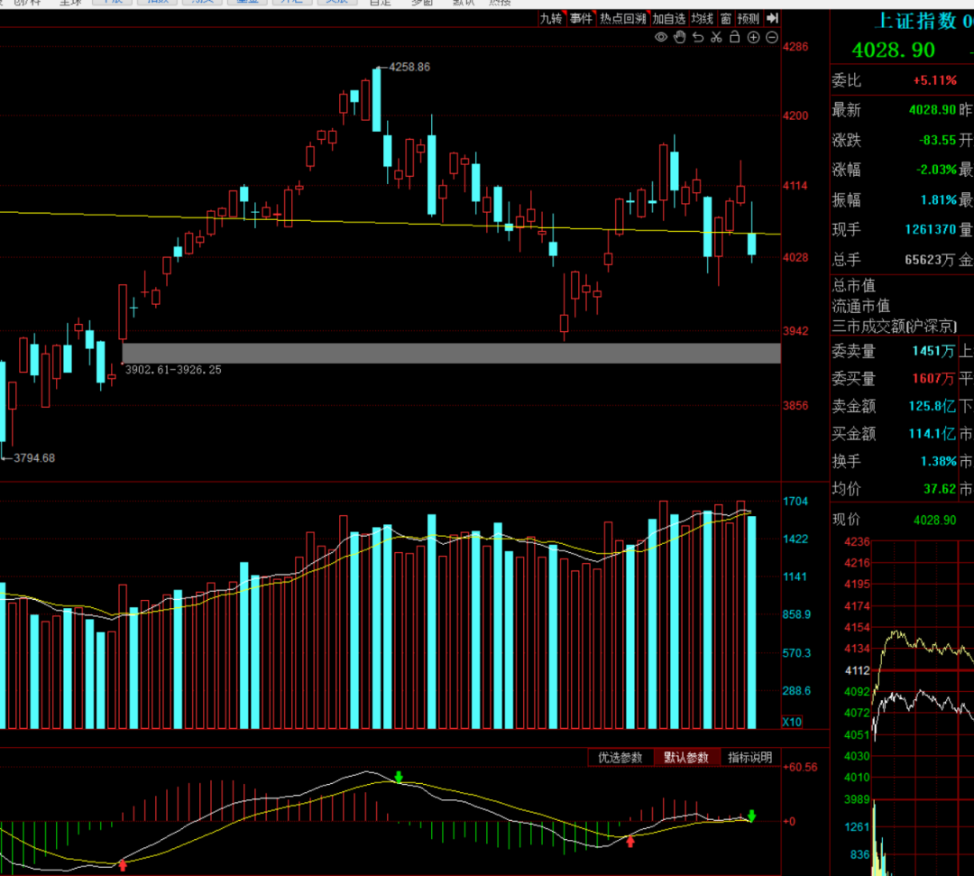Select the hand pan tool
Viewport: 974px width, 876px height.
coord(680,37)
